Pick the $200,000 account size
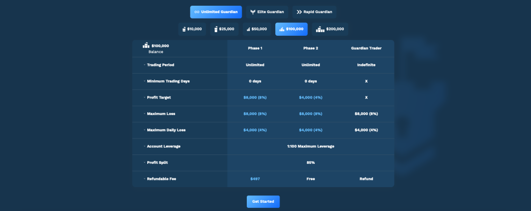Screen dimensions: 531x211 (330, 29)
